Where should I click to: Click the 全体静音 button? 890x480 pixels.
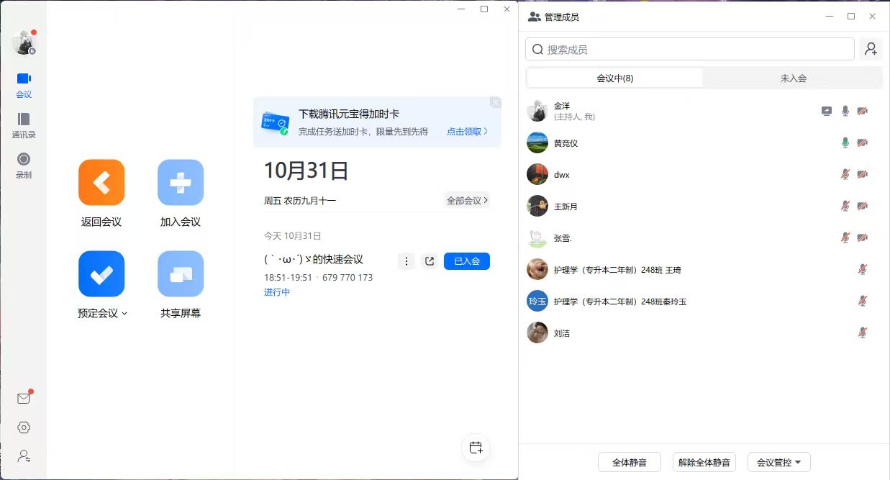[x=630, y=462]
